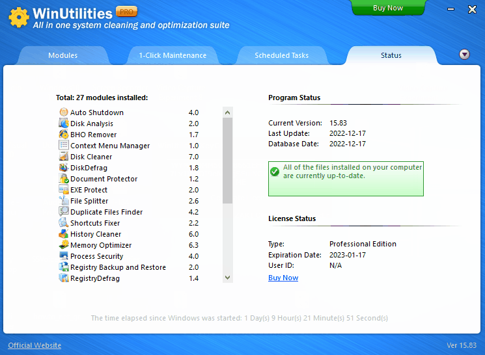Select the Memory Optimizer list row

[130, 244]
